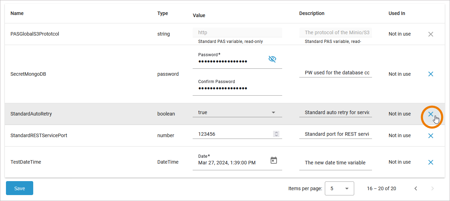Click the Name column header
450x201 pixels.
pyautogui.click(x=17, y=13)
